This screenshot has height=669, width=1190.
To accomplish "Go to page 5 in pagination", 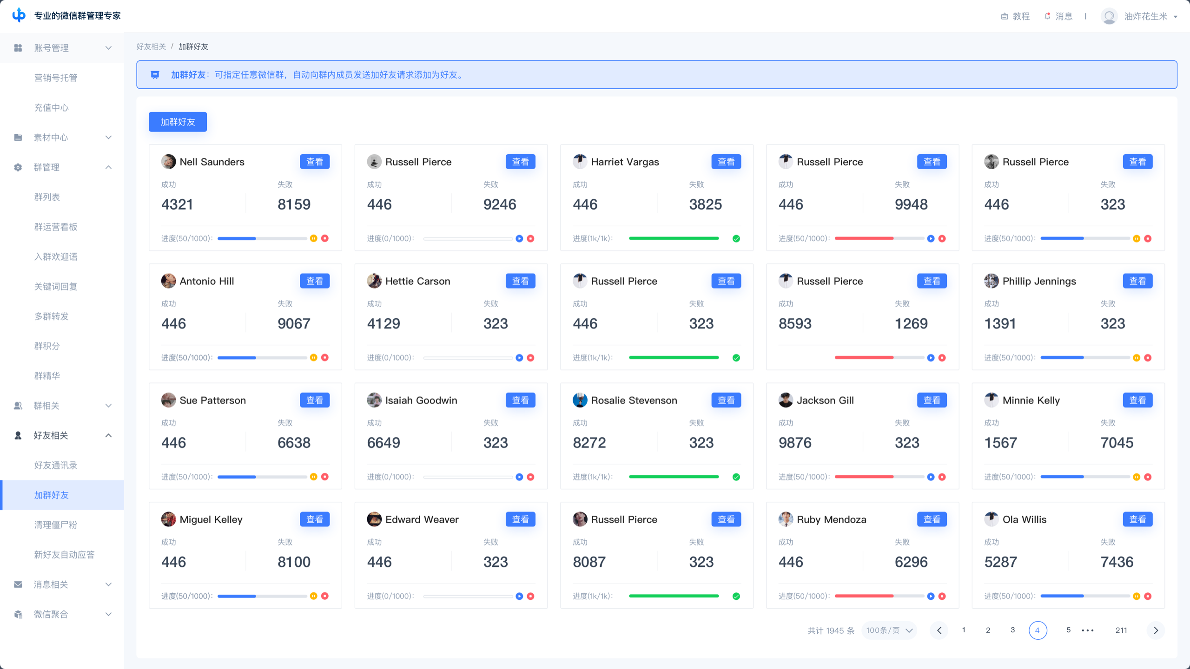I will pyautogui.click(x=1068, y=630).
